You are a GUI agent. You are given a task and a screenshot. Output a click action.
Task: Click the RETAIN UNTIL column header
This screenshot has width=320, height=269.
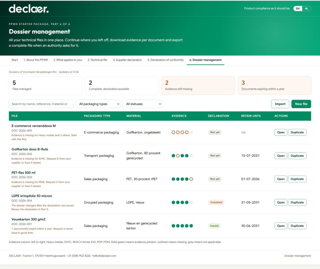coord(251,116)
